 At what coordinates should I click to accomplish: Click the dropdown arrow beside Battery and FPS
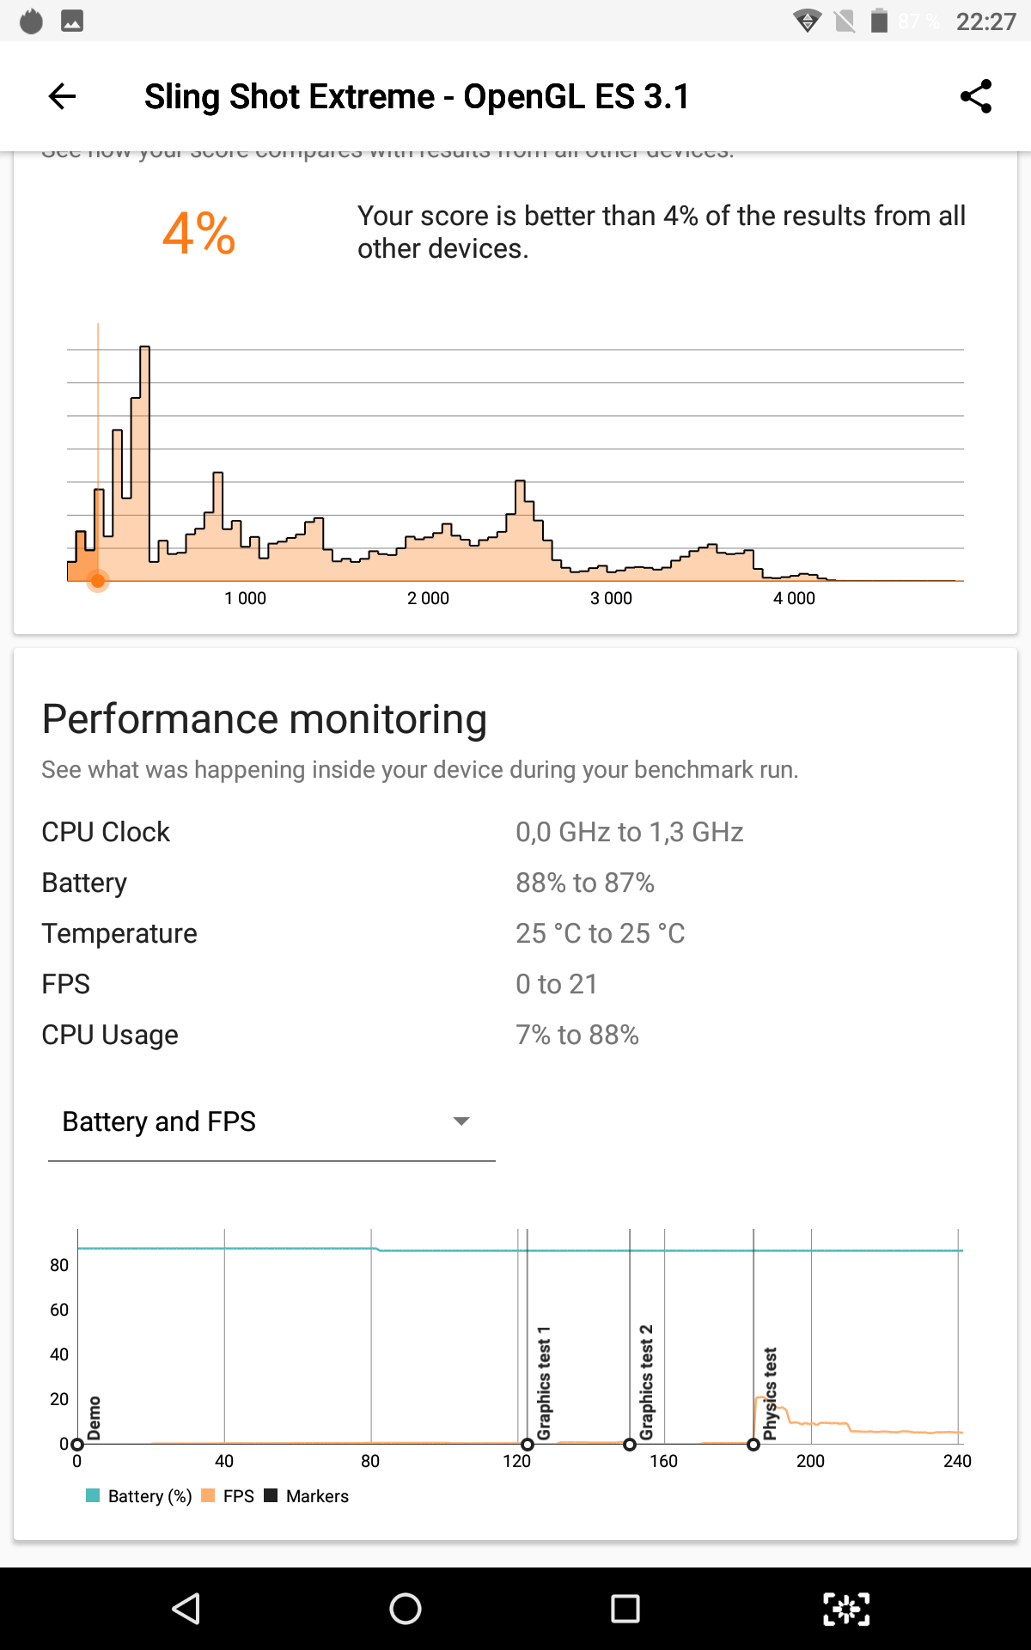[461, 1121]
